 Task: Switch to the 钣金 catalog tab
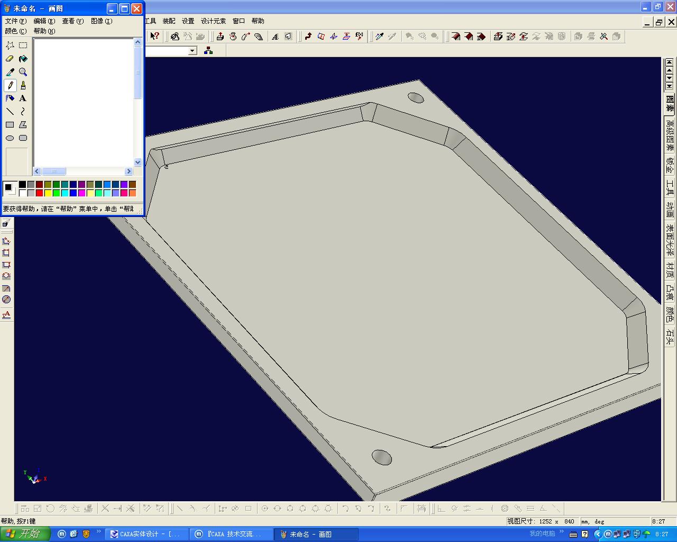(x=670, y=166)
